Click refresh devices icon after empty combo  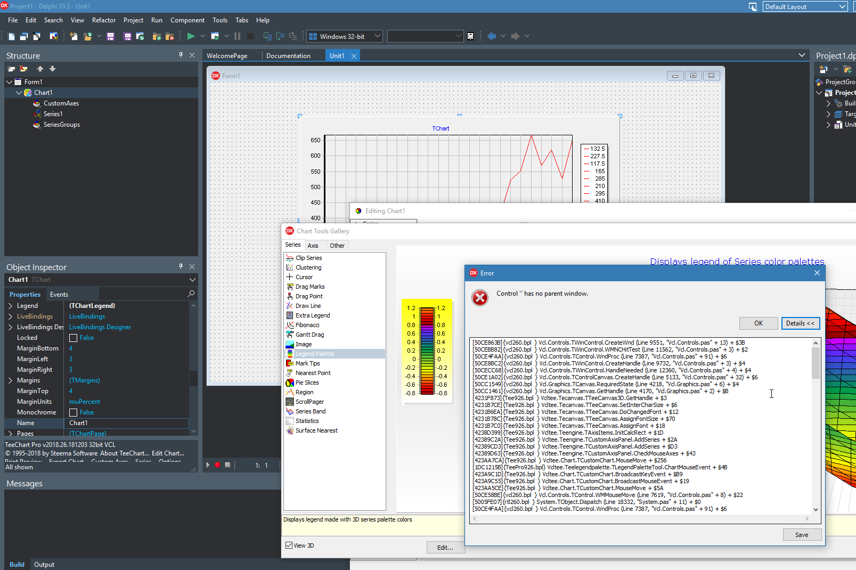[x=470, y=36]
